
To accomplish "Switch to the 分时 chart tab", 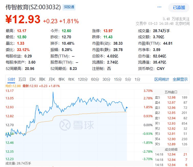I will (11, 79).
